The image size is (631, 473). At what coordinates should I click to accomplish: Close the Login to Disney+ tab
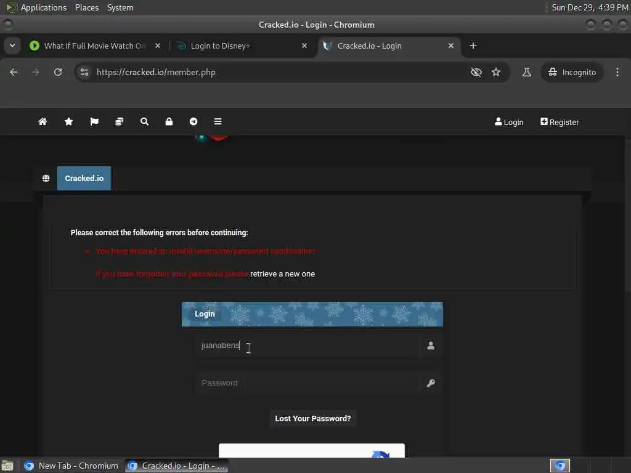coord(304,46)
